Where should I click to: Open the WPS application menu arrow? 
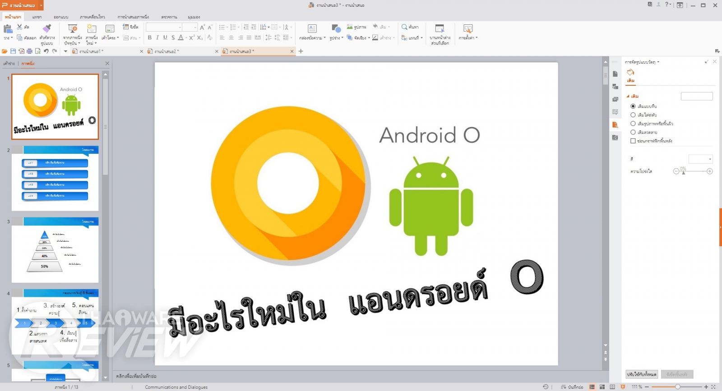[x=41, y=5]
